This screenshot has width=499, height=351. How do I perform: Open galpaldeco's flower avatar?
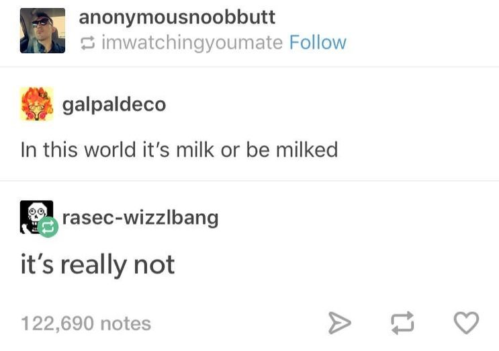coord(37,104)
